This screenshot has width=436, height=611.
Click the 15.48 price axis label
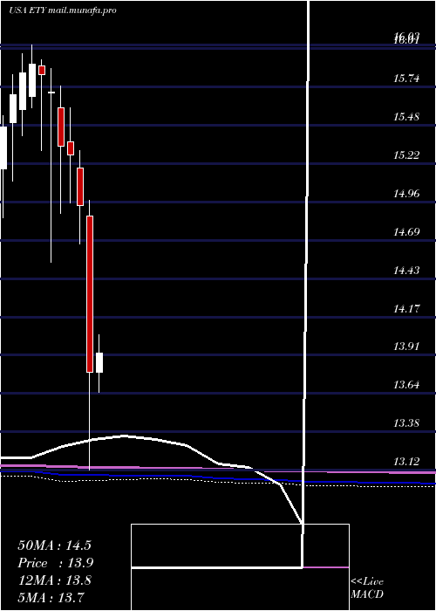pos(406,116)
